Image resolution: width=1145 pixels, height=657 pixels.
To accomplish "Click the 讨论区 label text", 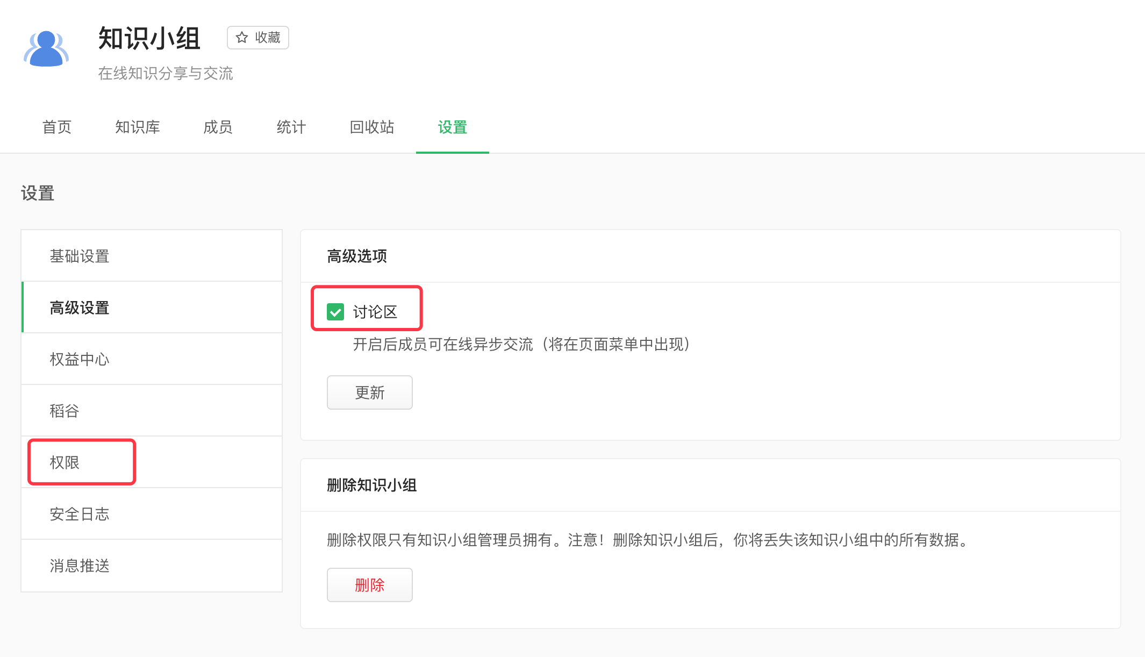I will (375, 312).
